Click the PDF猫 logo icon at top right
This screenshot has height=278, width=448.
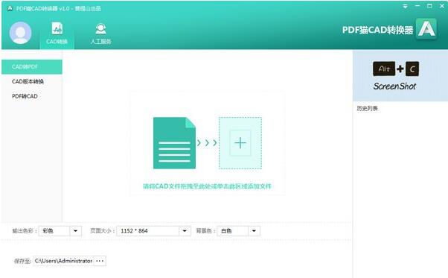click(426, 29)
